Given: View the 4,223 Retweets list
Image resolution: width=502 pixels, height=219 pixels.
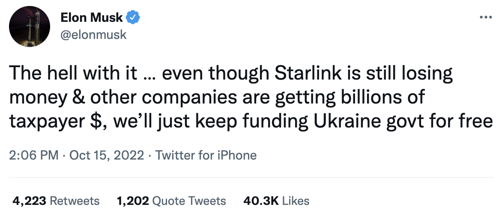Looking at the screenshot, I should [56, 201].
